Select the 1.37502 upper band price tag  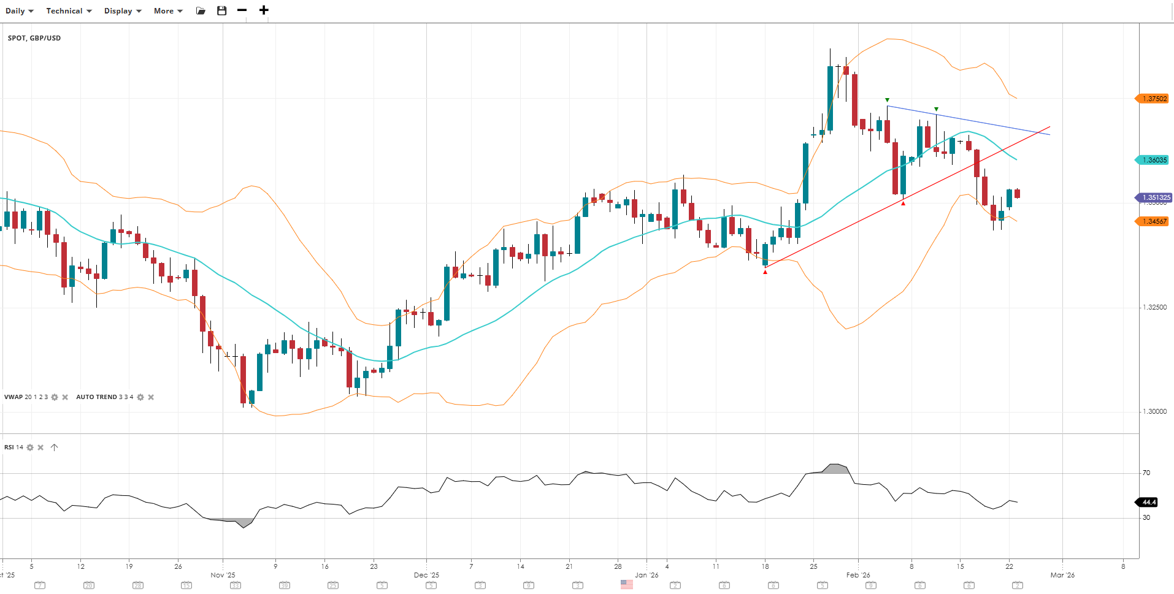(1154, 99)
